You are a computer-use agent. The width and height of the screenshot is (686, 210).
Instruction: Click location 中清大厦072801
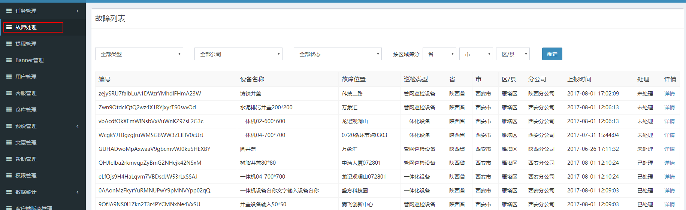tap(361, 163)
